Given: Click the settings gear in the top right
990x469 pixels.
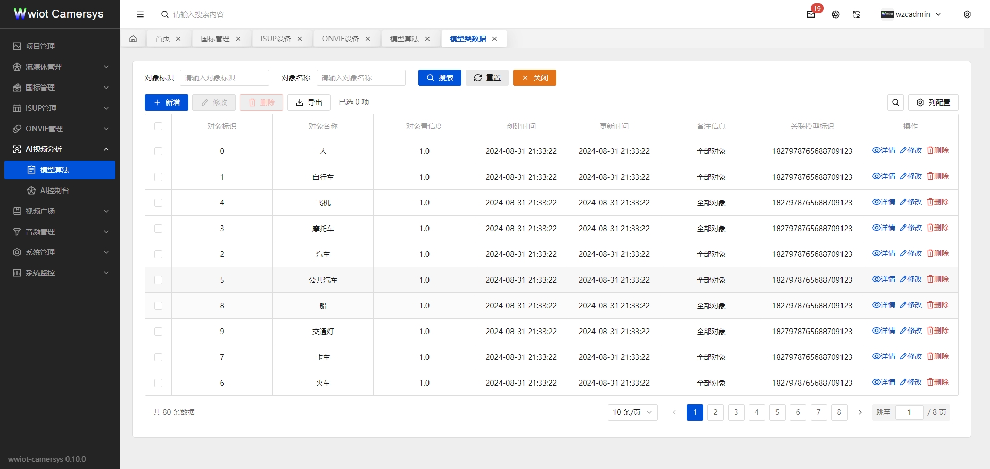Looking at the screenshot, I should point(968,14).
